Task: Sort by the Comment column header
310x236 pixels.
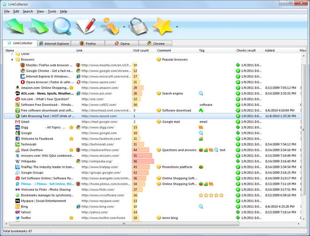Action: pos(177,50)
